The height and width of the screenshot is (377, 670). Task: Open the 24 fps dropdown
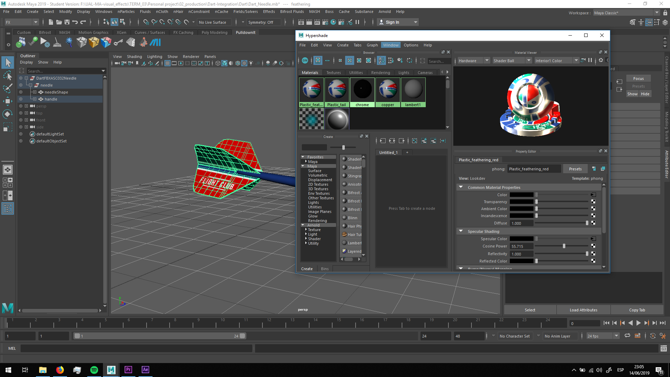tap(616, 336)
